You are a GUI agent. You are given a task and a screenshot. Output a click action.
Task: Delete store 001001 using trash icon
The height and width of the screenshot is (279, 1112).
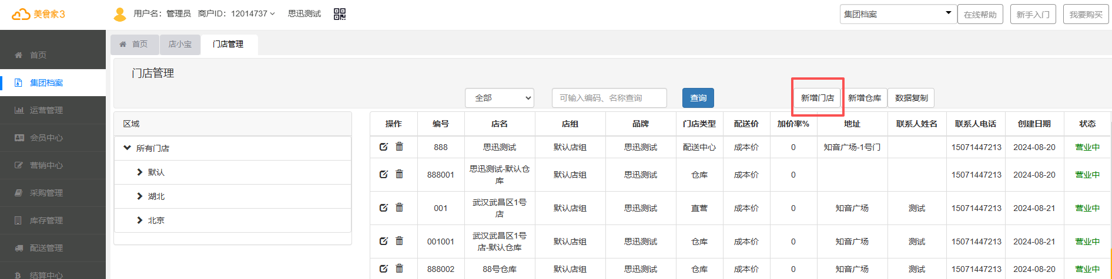pos(400,241)
